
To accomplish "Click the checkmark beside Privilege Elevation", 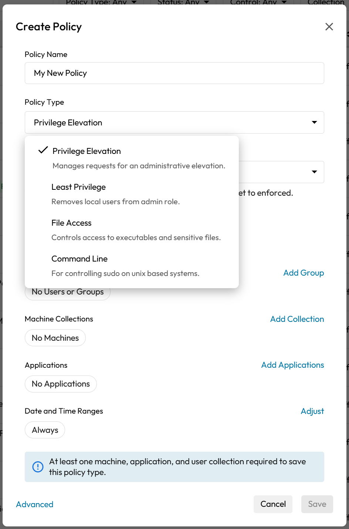I will tap(43, 150).
